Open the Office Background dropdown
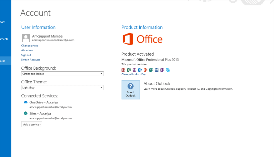Viewport: 274px width, 157px height. pyautogui.click(x=62, y=74)
